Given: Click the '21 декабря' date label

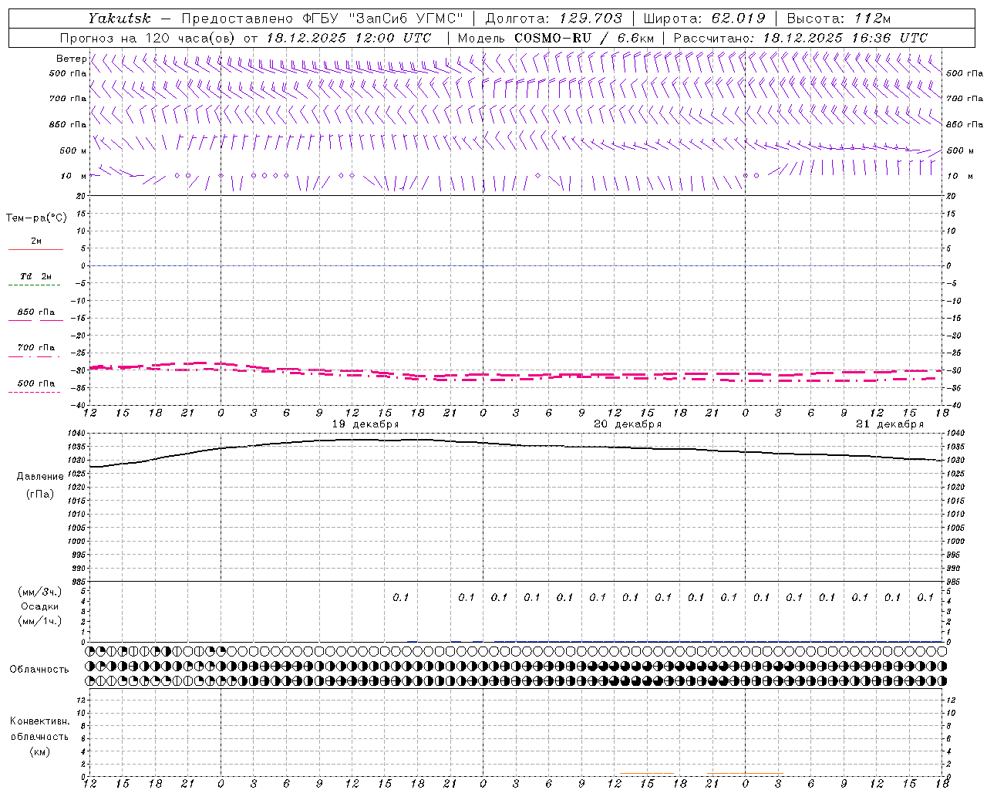Looking at the screenshot, I should [890, 424].
